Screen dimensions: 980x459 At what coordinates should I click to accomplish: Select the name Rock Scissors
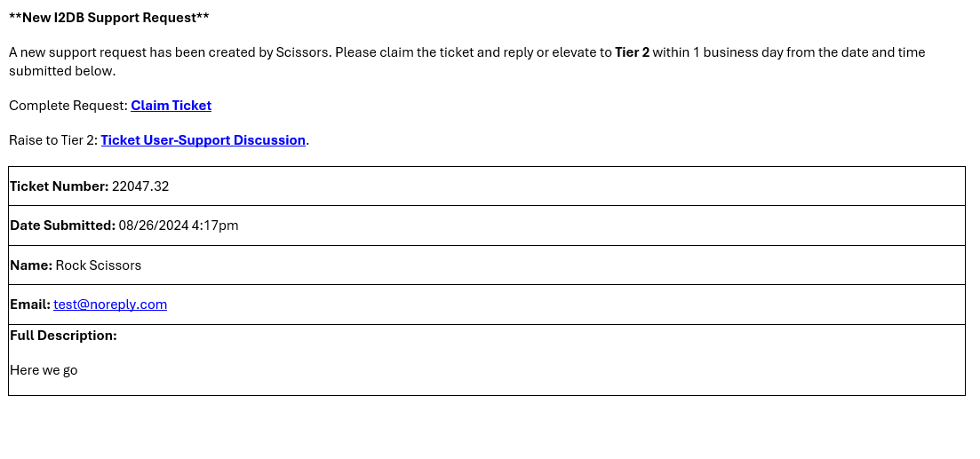point(98,265)
